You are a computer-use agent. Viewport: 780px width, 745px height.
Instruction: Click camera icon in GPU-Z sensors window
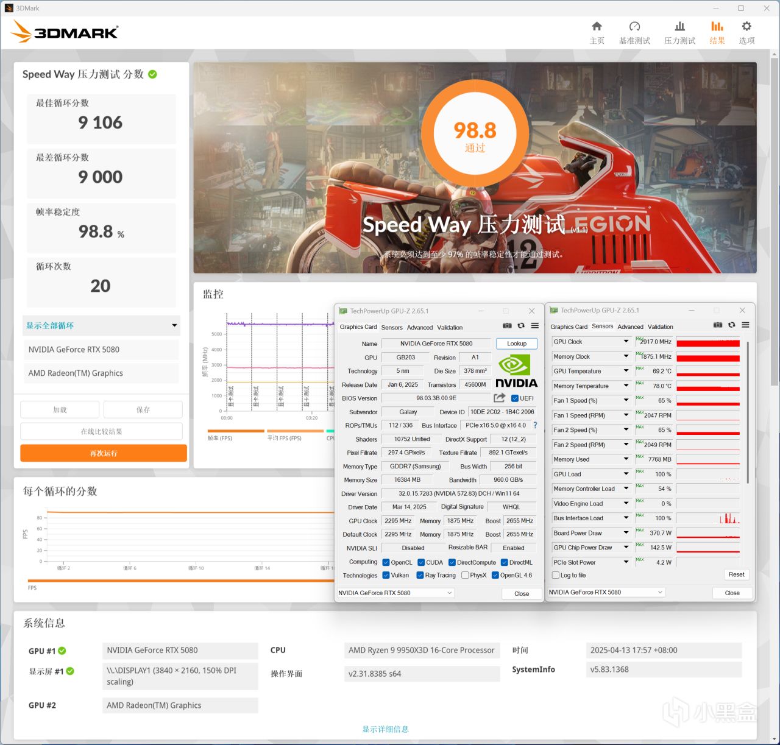(718, 325)
